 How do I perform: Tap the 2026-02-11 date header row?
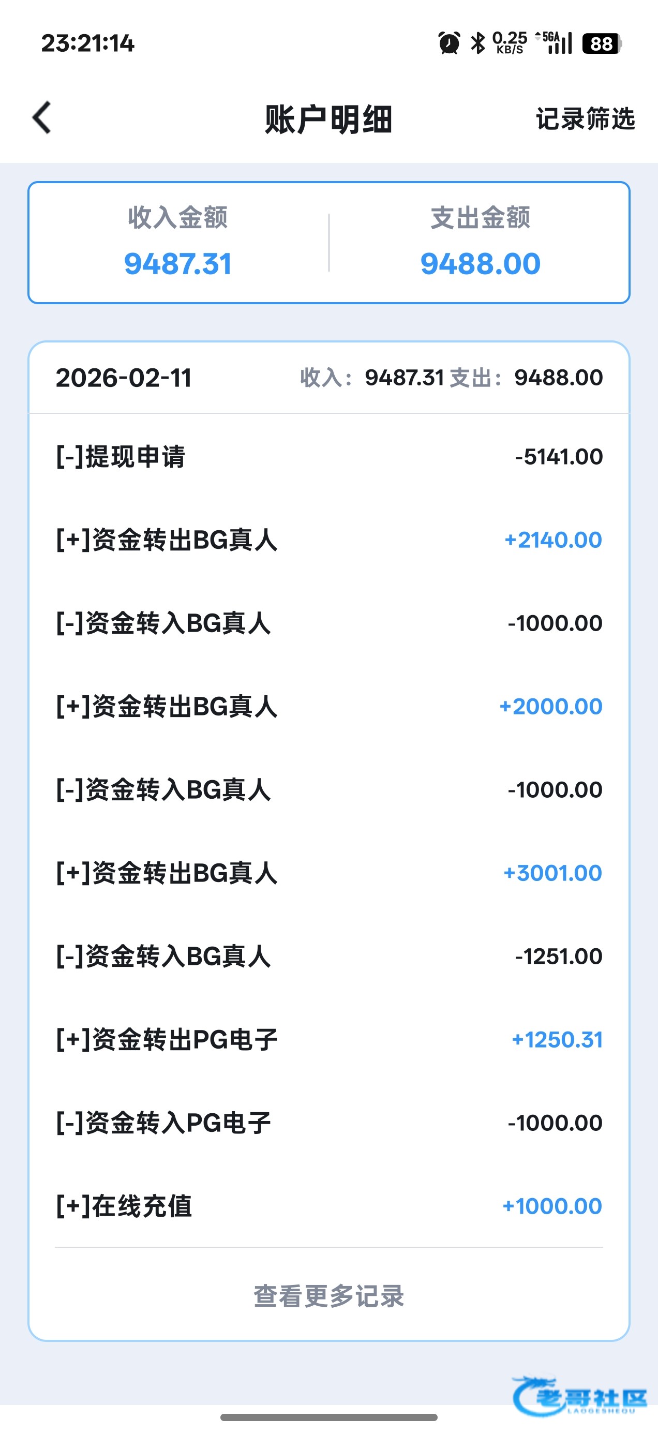[x=328, y=378]
